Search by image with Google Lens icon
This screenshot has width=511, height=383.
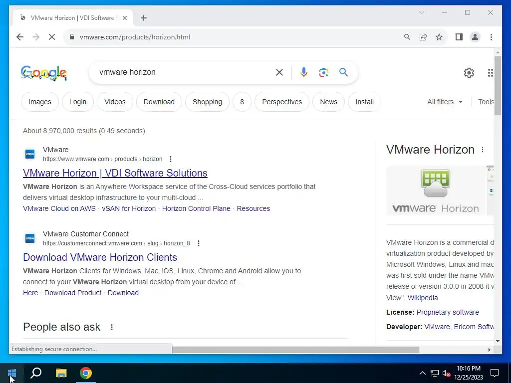(323, 72)
